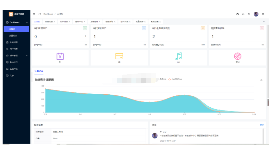270x154 pixels.
Task: Close the 在线升级 tab
Action: [115, 22]
